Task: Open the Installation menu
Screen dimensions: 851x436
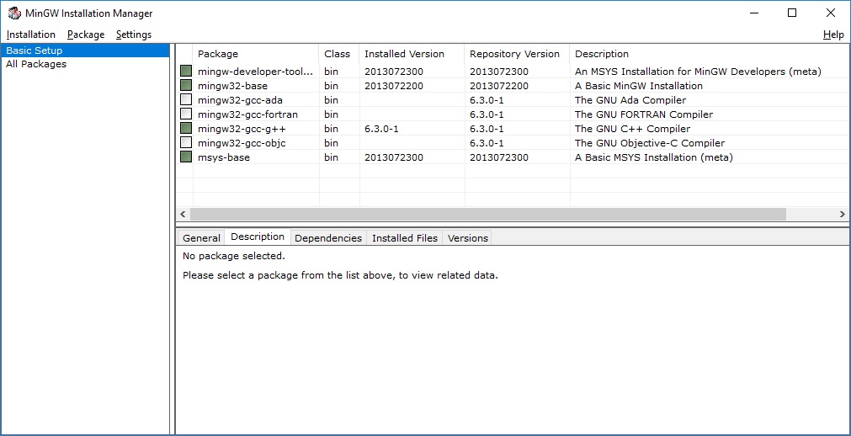Action: [31, 35]
